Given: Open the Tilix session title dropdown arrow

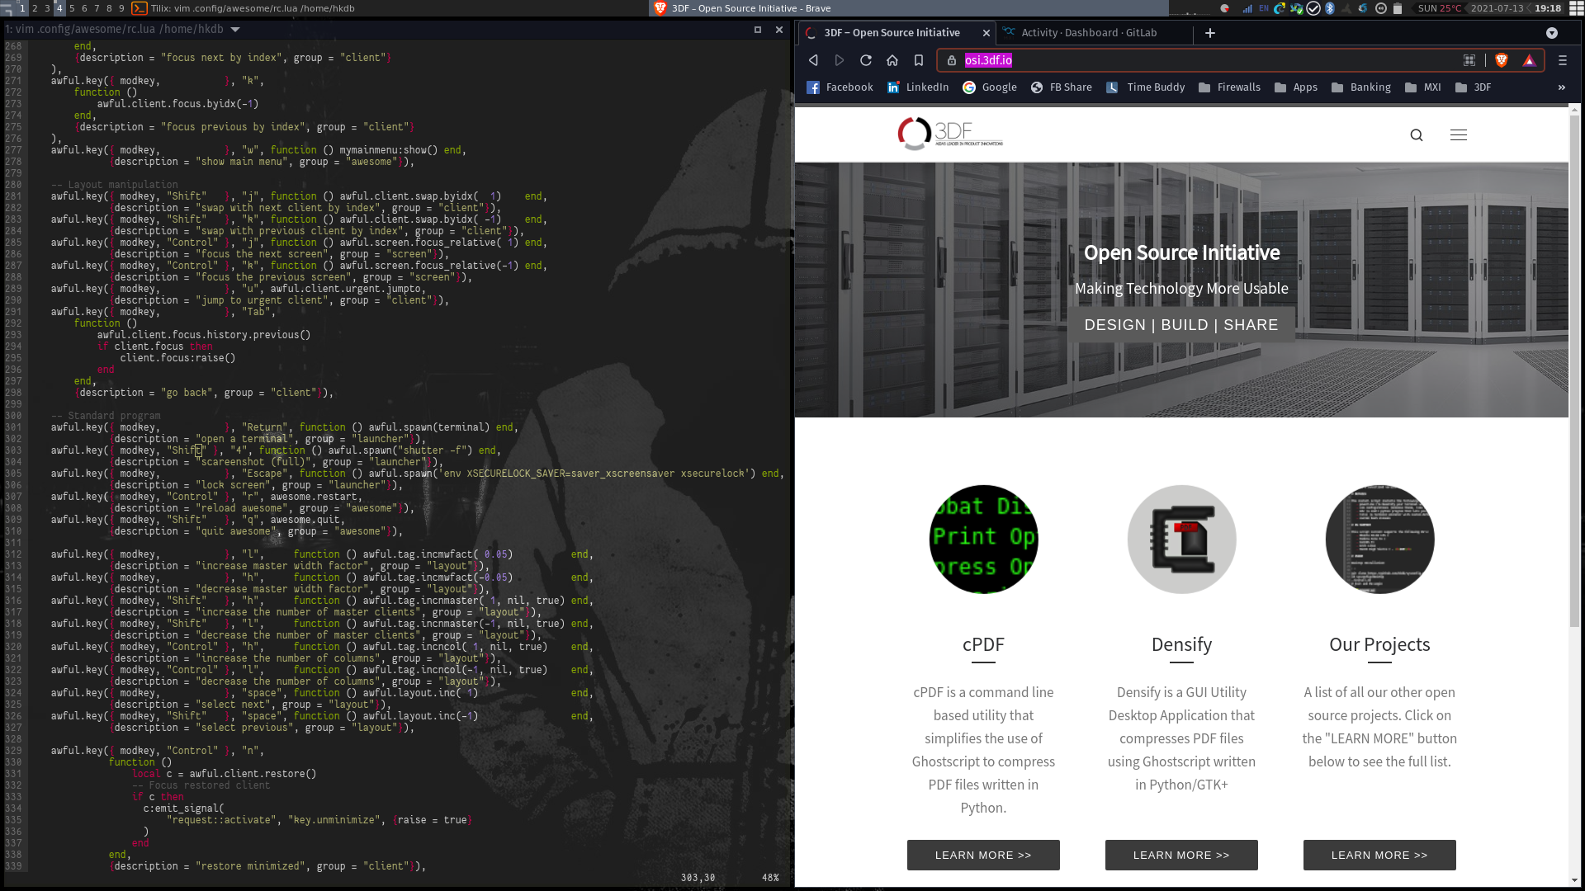Looking at the screenshot, I should [235, 30].
